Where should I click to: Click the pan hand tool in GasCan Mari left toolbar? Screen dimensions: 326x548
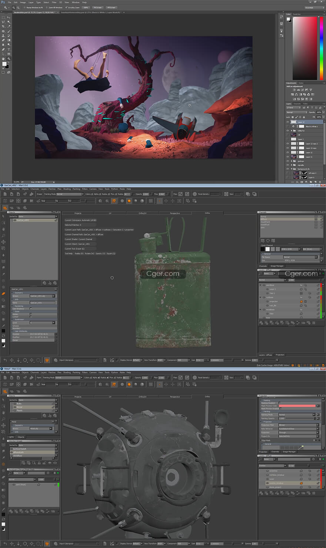click(x=3, y=229)
